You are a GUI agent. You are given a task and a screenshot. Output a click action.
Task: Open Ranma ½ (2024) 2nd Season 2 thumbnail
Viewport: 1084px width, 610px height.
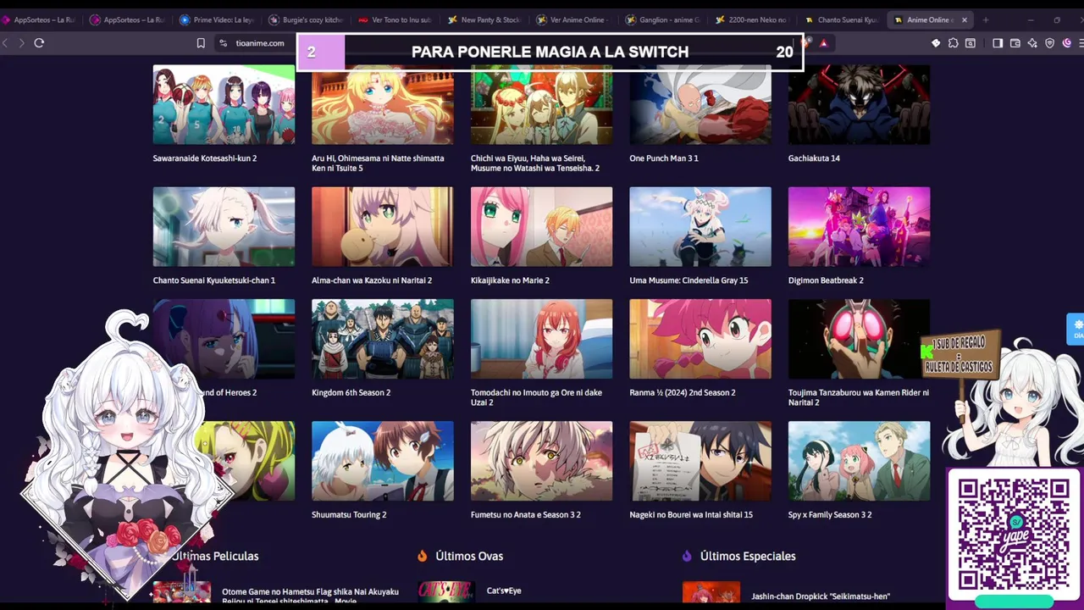coord(700,339)
